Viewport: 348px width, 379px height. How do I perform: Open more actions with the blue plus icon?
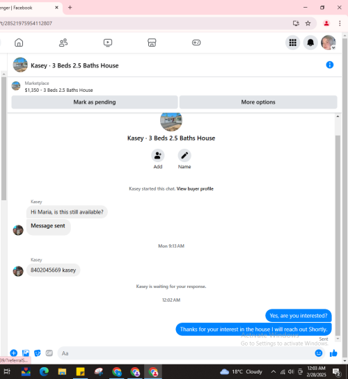click(x=13, y=353)
